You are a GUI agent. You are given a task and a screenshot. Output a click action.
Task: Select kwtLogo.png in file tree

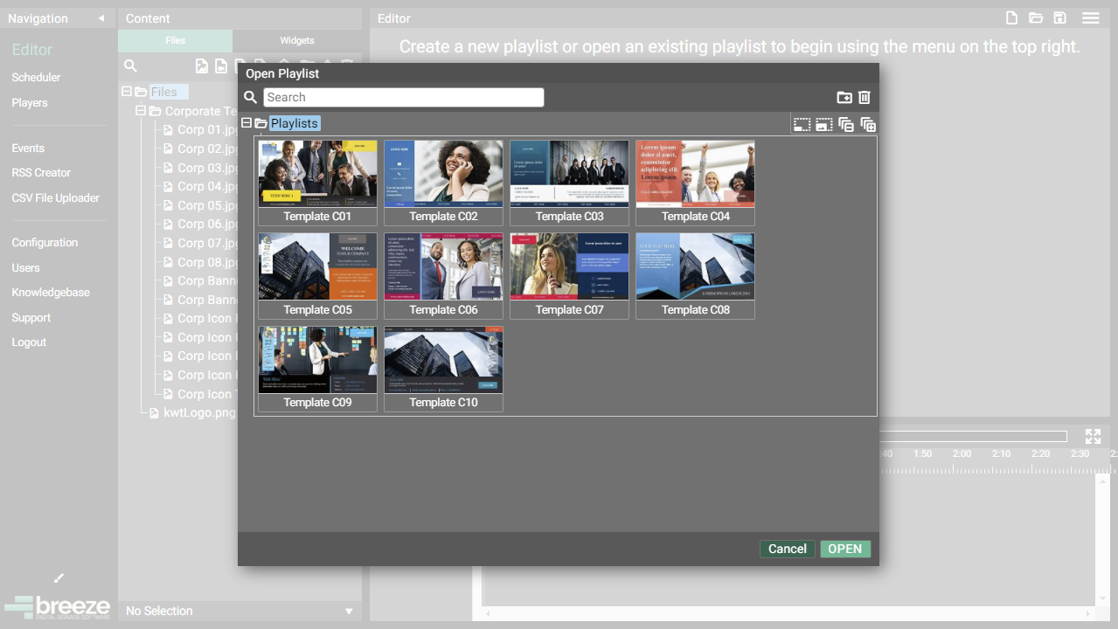click(x=200, y=412)
